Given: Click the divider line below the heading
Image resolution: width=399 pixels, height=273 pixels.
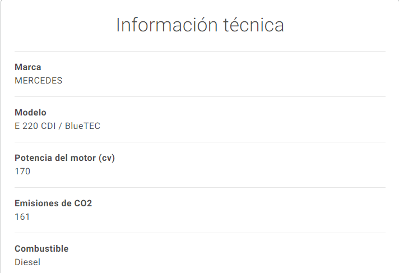Looking at the screenshot, I should (200, 51).
